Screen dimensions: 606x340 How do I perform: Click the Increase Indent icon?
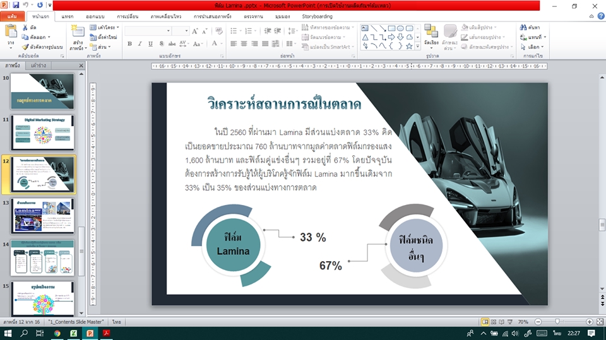click(278, 31)
